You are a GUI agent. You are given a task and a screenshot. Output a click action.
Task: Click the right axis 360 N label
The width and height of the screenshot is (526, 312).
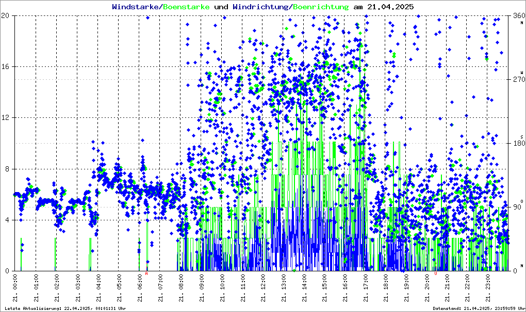click(x=517, y=16)
